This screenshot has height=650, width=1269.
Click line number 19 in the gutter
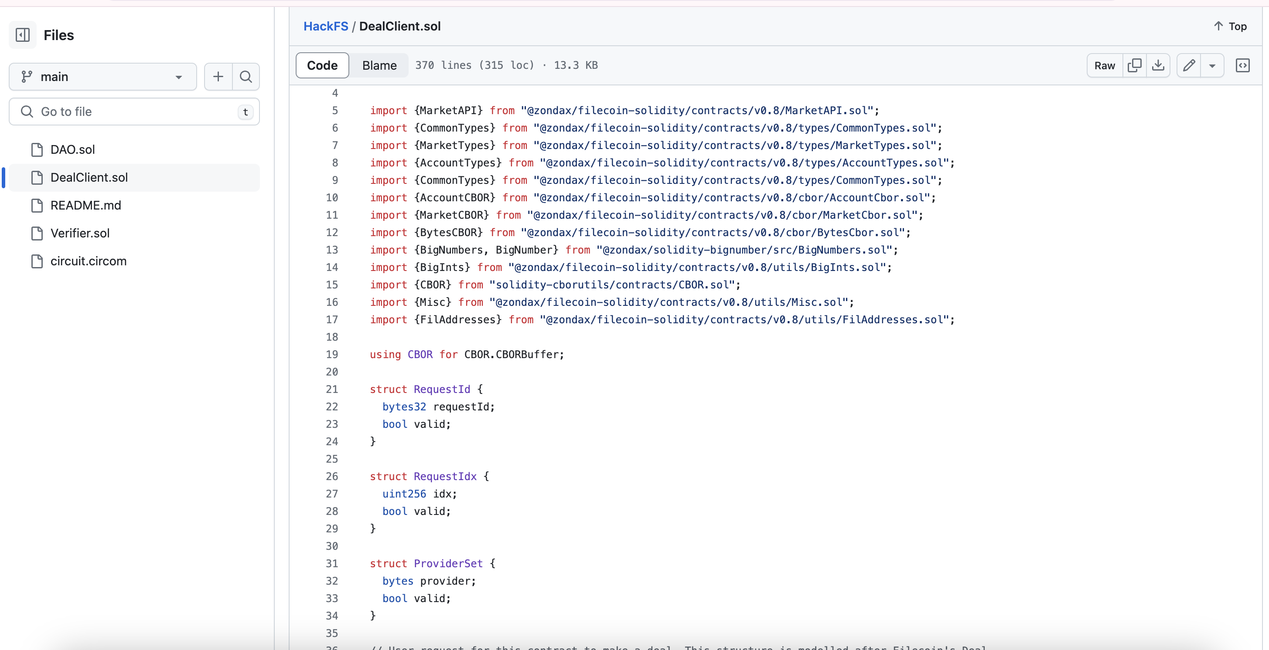332,355
